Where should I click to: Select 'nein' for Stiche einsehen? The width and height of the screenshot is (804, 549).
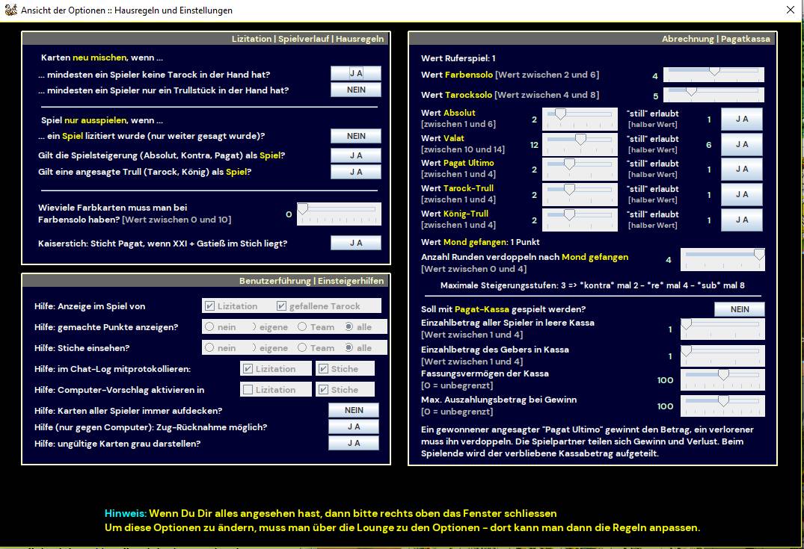pos(210,348)
